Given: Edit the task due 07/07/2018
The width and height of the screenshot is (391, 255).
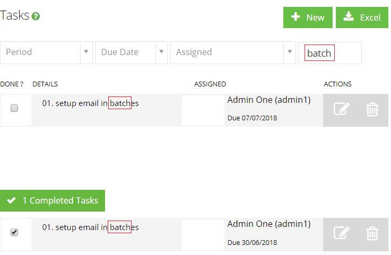Looking at the screenshot, I should (x=341, y=109).
